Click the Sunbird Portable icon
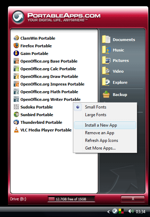150x217 pixels. [x=16, y=114]
